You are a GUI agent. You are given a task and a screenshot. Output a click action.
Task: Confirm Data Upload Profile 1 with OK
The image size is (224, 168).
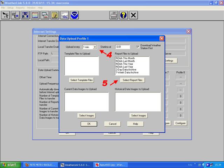(x=89, y=124)
